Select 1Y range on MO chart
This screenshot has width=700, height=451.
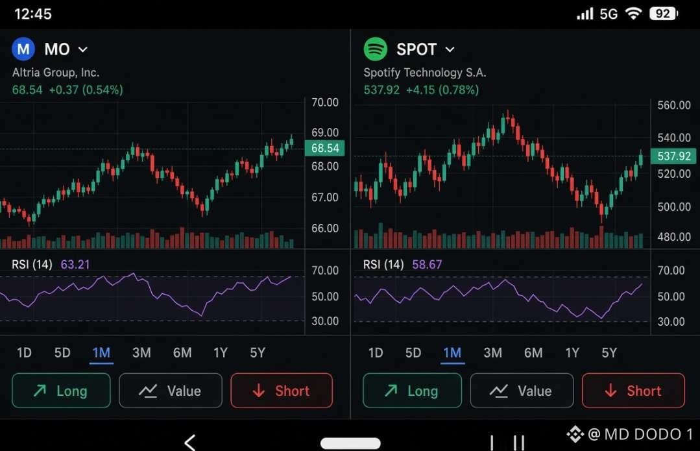pyautogui.click(x=221, y=353)
